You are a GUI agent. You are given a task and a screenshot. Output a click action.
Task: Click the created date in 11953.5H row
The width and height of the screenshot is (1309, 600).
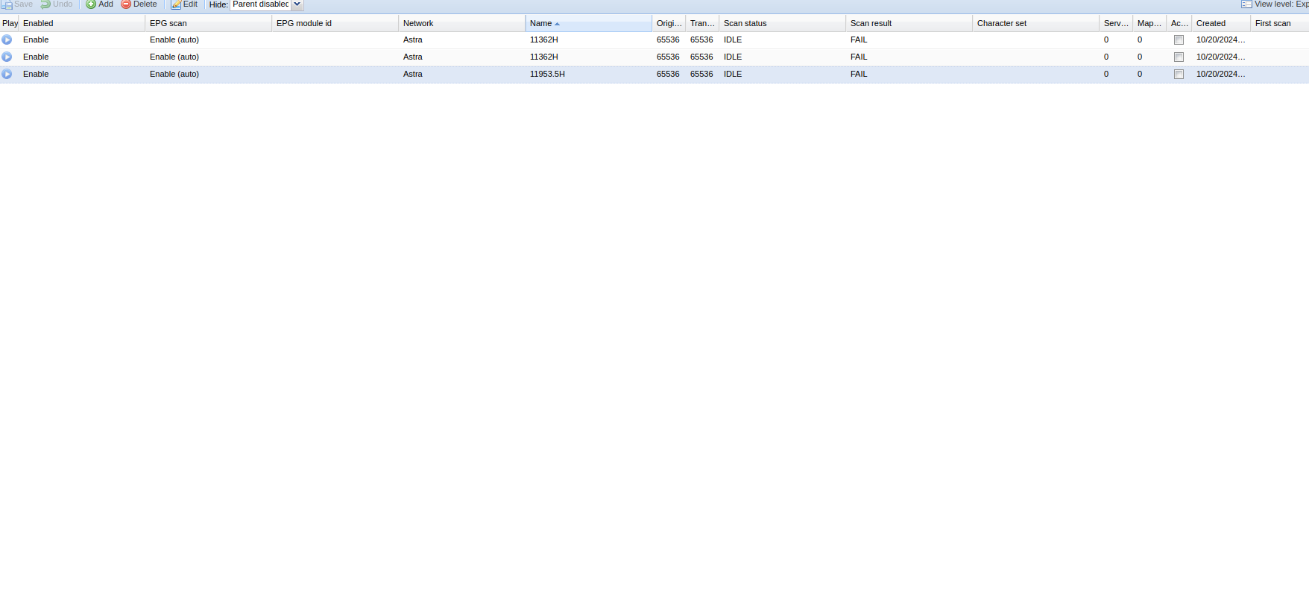pyautogui.click(x=1221, y=74)
